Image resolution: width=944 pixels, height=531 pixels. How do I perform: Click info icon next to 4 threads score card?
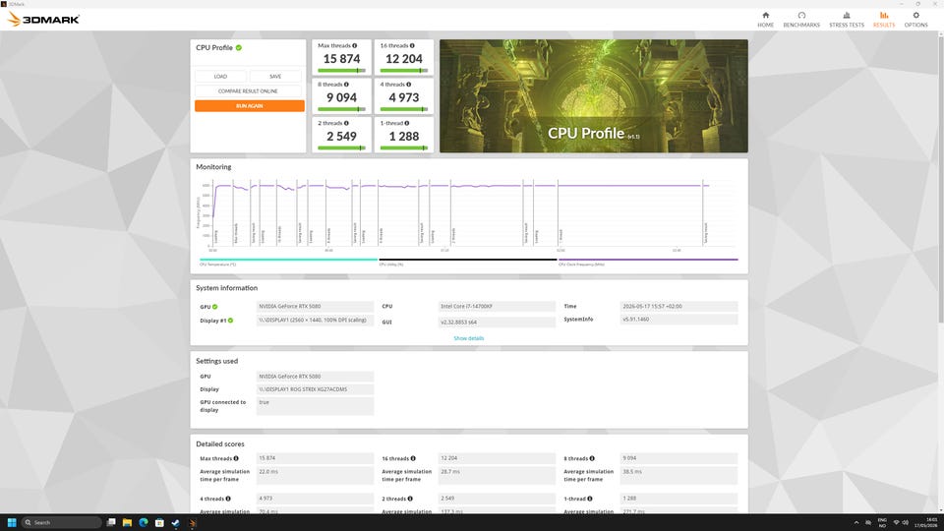(x=408, y=85)
